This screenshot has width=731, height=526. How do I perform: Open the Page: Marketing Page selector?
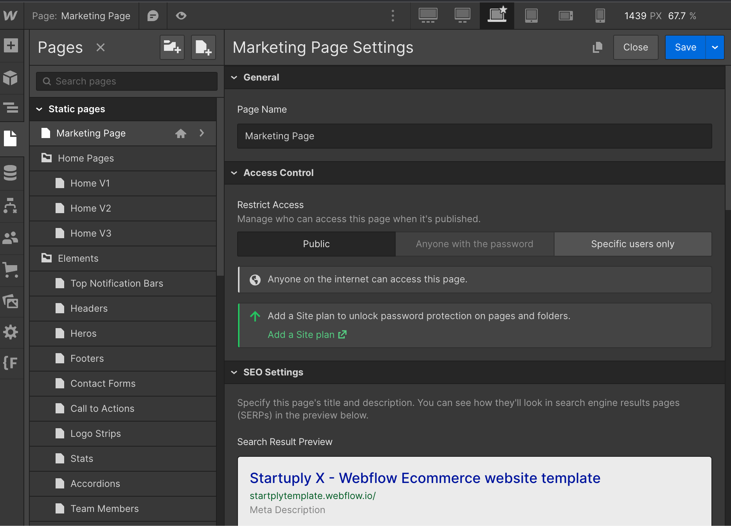coord(82,16)
